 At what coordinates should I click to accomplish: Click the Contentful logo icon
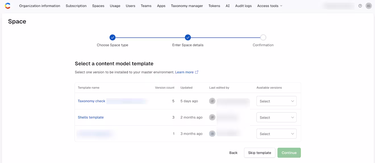(x=8, y=6)
